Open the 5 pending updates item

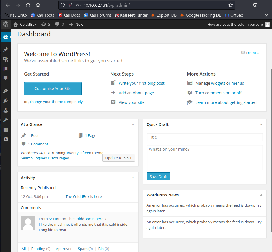(46, 24)
